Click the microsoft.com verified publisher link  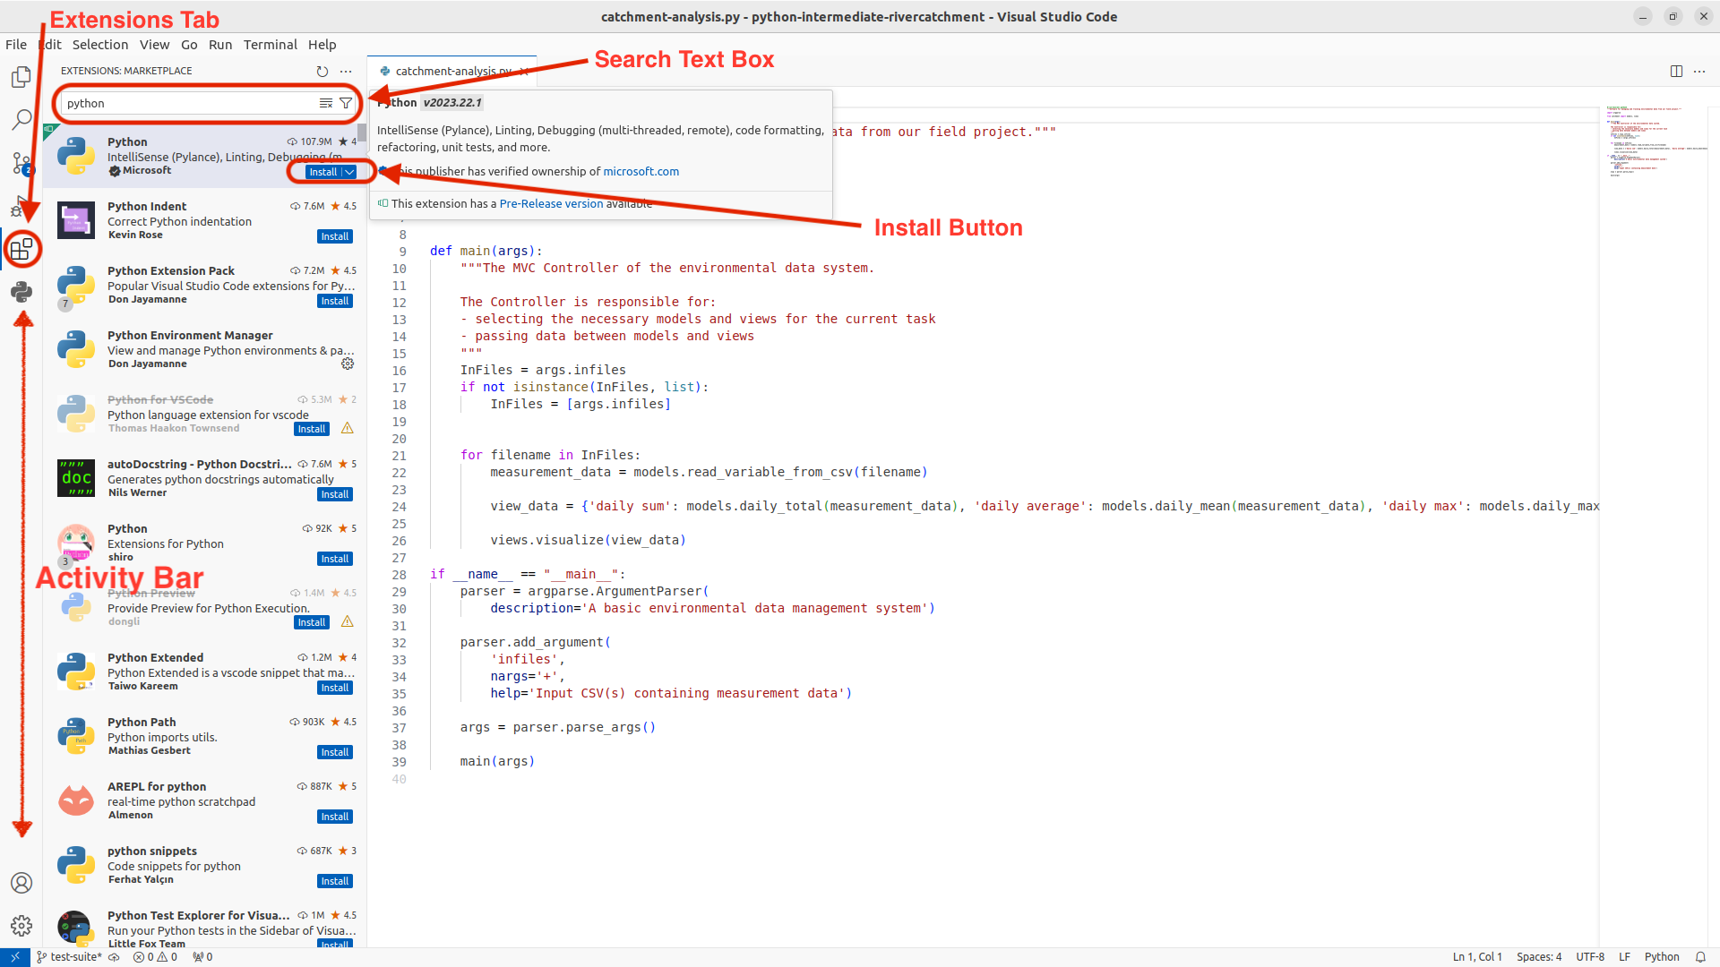click(641, 170)
